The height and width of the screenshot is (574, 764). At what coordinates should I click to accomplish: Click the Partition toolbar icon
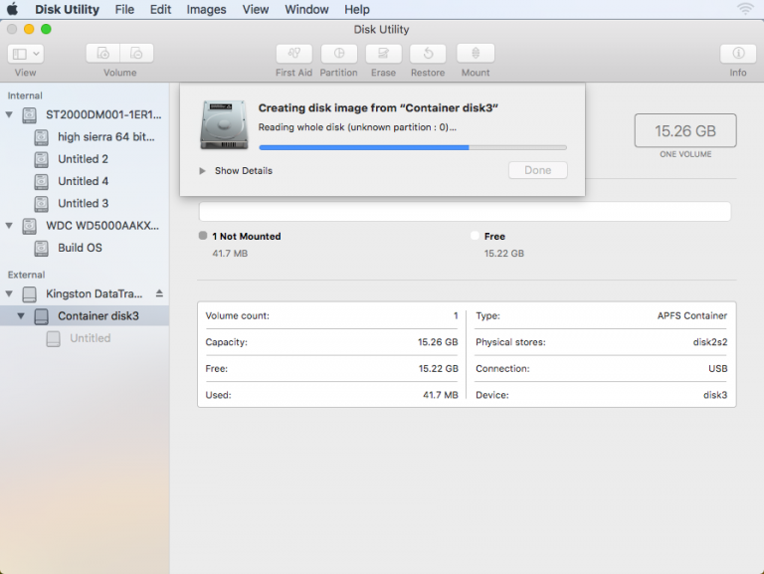338,53
